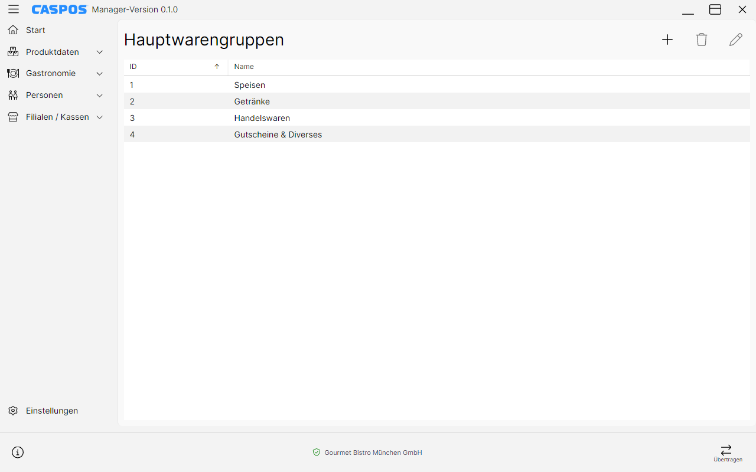Viewport: 756px width, 472px height.
Task: Expand the Produktdaten chevron
Action: (99, 52)
